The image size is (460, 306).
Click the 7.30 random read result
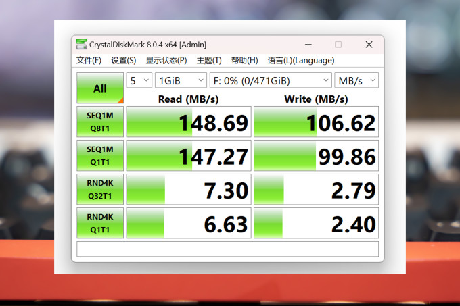point(189,189)
